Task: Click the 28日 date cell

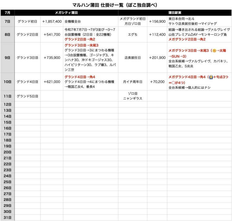Action: point(7,200)
